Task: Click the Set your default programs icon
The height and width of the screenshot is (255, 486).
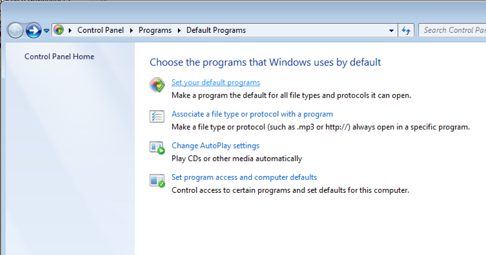Action: tap(157, 85)
